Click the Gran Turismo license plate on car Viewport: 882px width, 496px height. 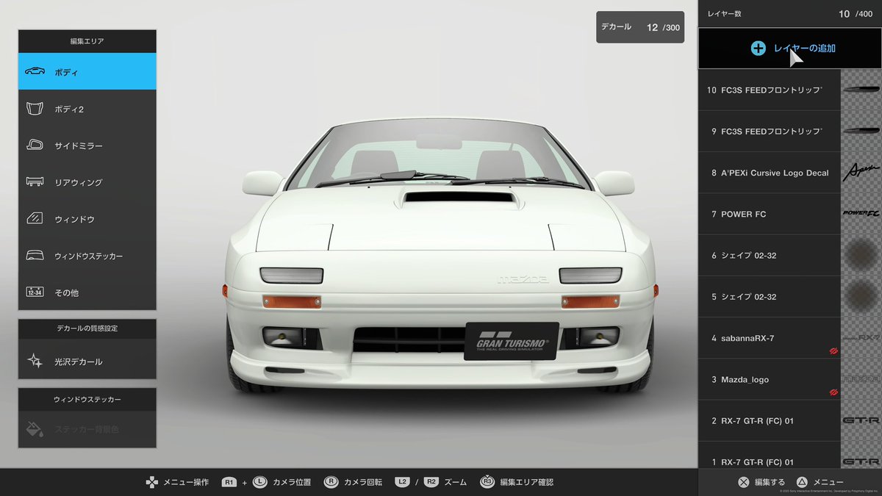point(511,341)
